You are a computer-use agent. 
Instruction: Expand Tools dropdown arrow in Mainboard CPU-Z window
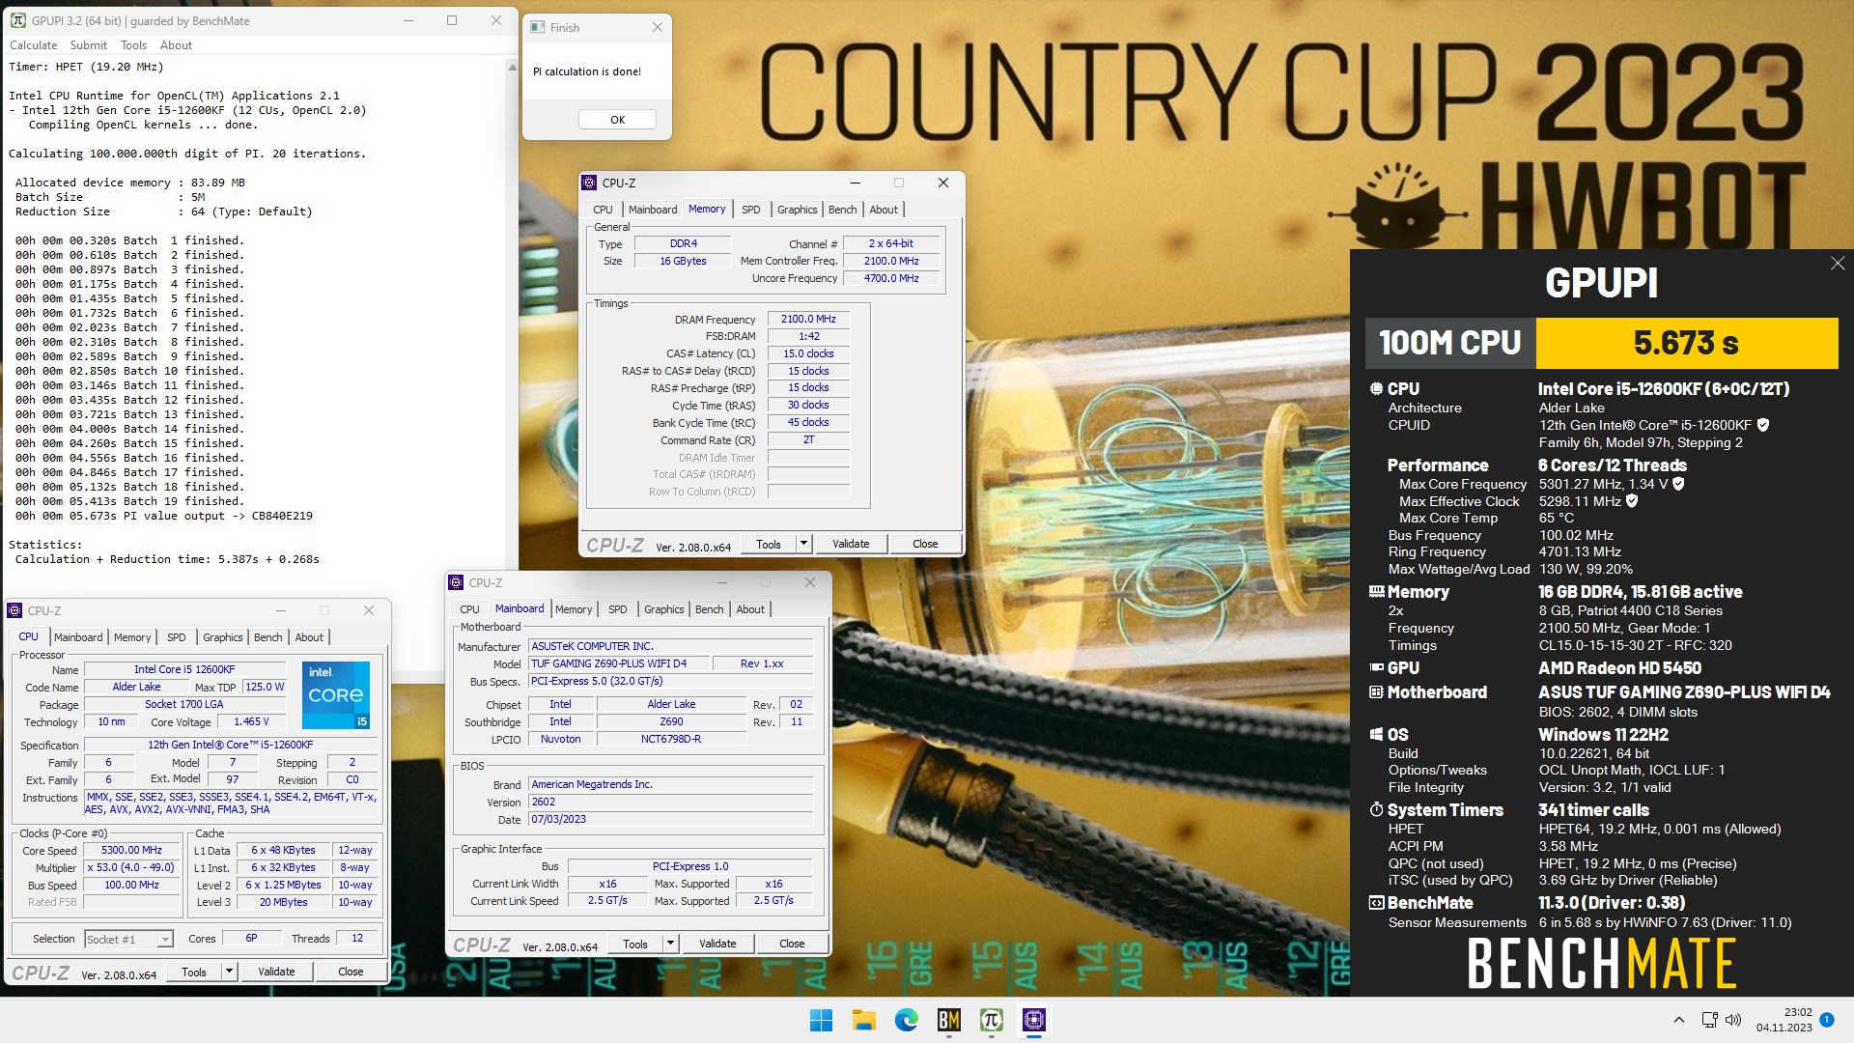click(670, 944)
